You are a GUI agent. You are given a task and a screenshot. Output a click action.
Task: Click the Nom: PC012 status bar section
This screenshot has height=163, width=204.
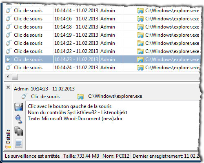[x=116, y=156]
